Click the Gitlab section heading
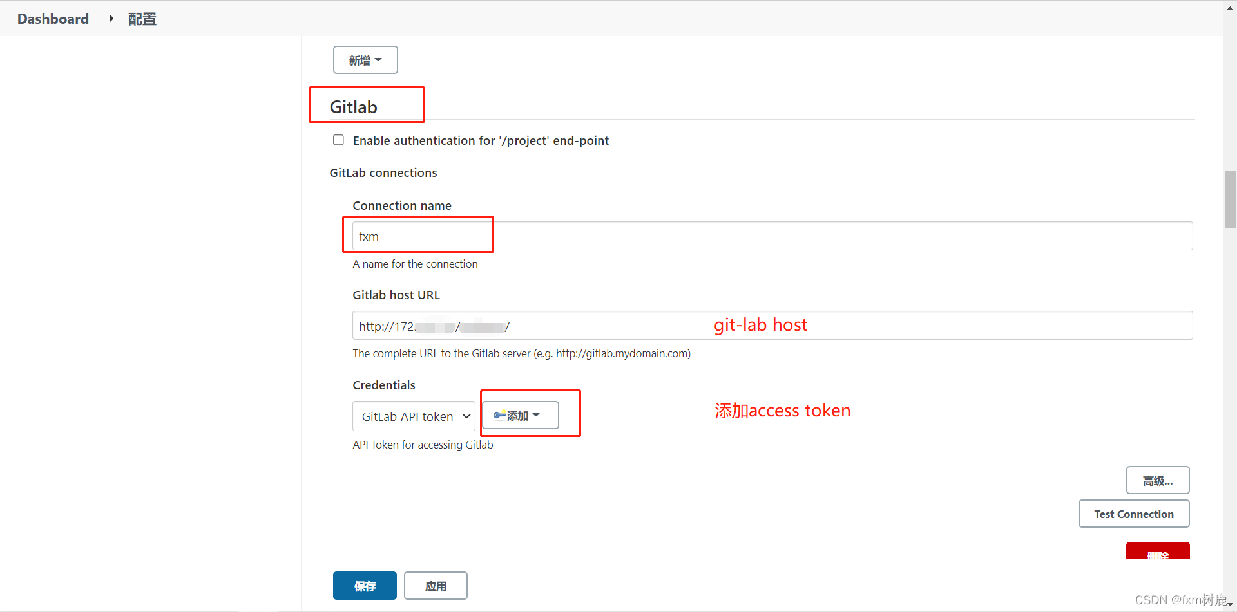The width and height of the screenshot is (1237, 612). tap(354, 107)
